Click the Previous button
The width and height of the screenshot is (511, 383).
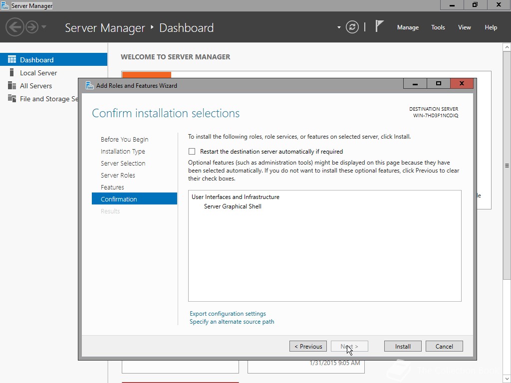pos(308,346)
